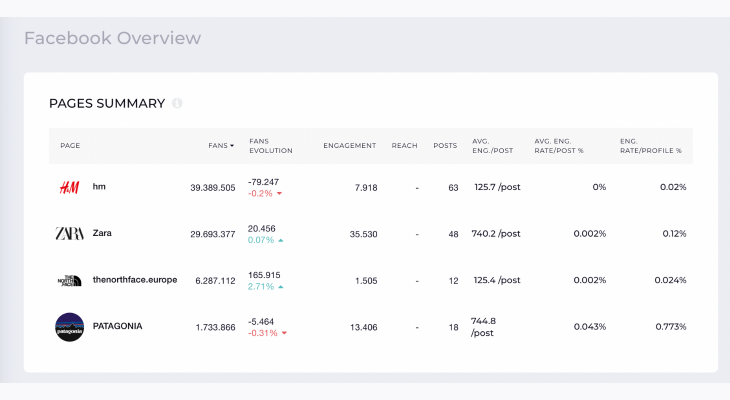This screenshot has width=730, height=400.
Task: Click hm posts count 63
Action: [x=453, y=187]
